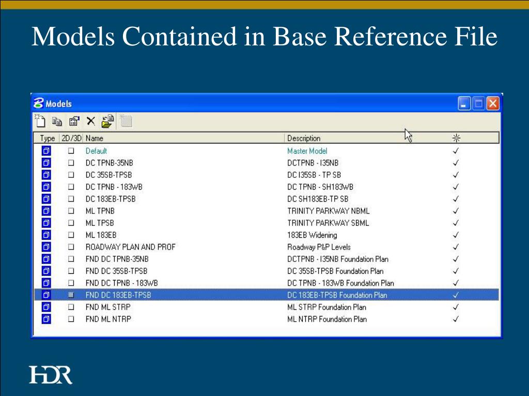
Task: Click the 2D/3D box for Default model
Action: [x=71, y=151]
